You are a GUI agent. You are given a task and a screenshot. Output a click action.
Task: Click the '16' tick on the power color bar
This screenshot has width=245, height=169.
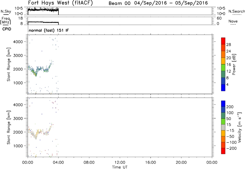click(x=228, y=65)
